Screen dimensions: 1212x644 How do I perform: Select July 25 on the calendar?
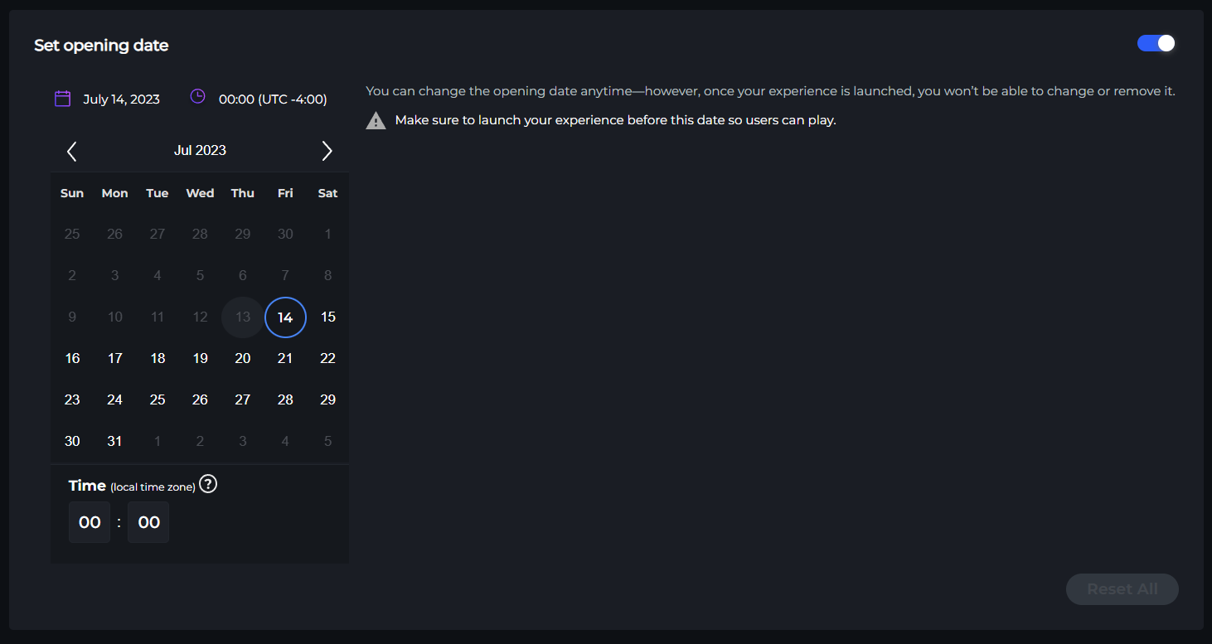coord(158,400)
